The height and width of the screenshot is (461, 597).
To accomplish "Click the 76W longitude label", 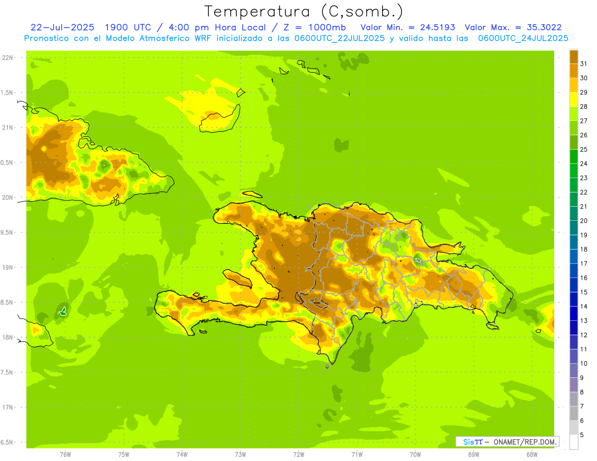I will pos(65,455).
